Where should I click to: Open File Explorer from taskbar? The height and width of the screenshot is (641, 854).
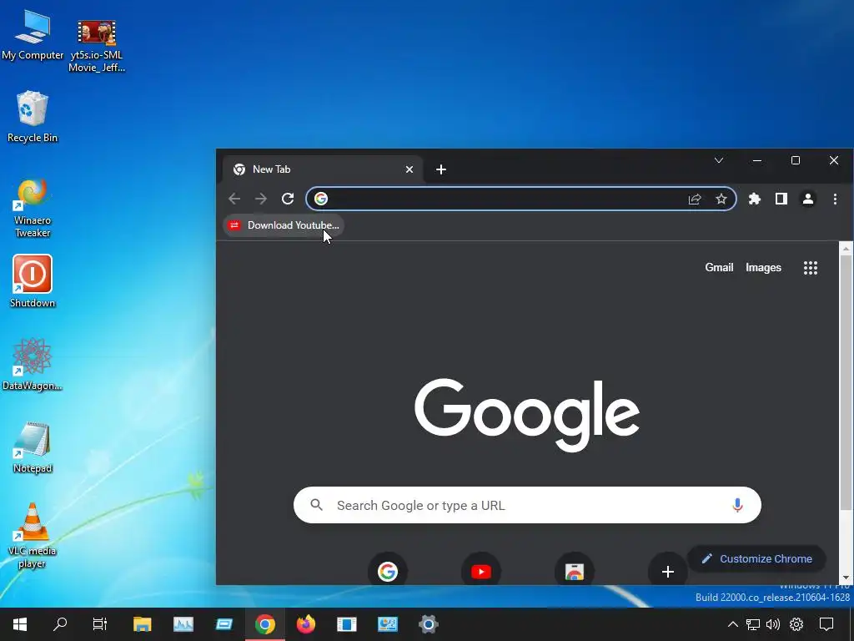point(142,624)
